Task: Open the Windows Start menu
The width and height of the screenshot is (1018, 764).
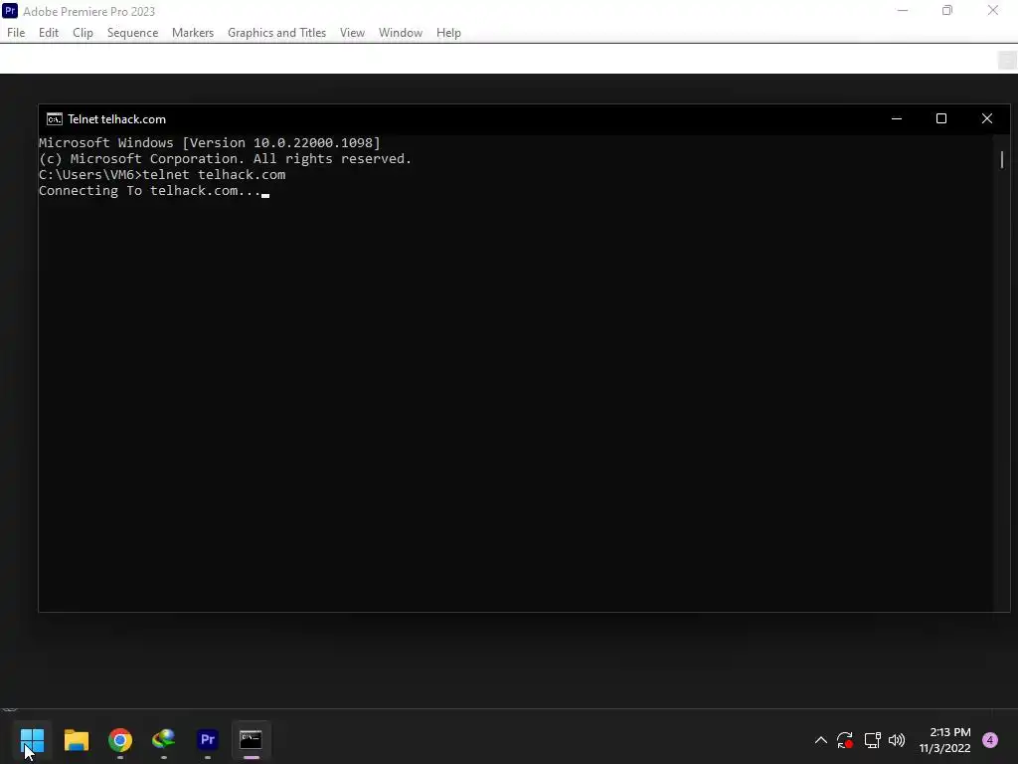Action: (32, 740)
